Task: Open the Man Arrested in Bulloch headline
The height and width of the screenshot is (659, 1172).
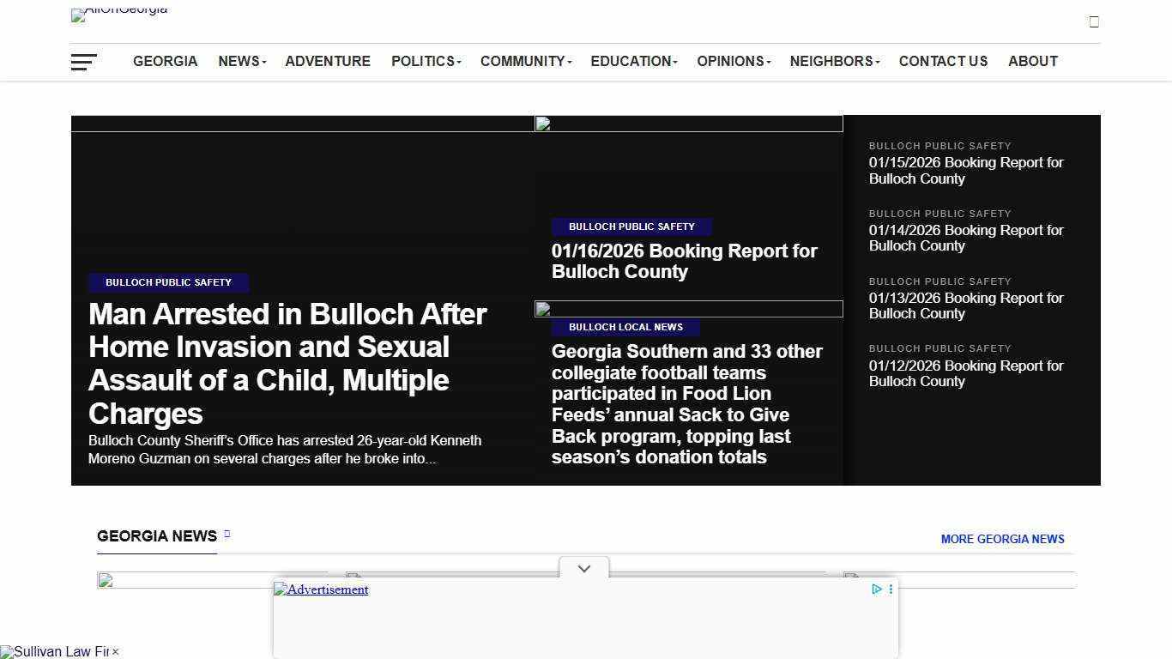Action: pos(287,364)
